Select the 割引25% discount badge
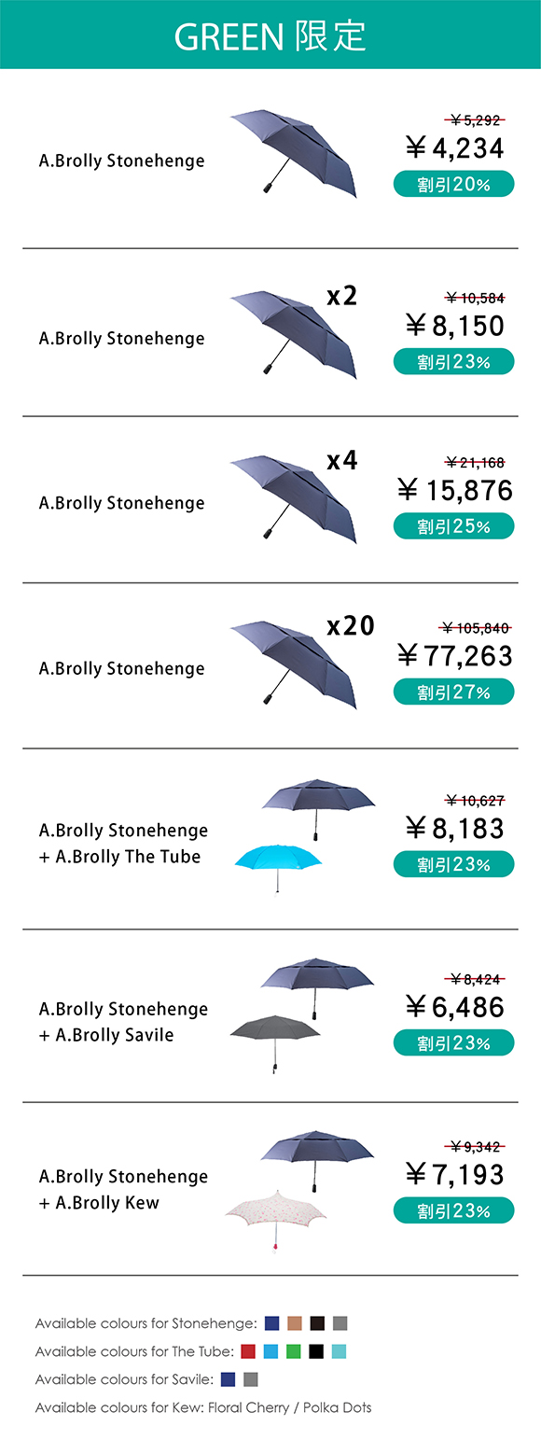This screenshot has height=1454, width=541. coord(453,526)
